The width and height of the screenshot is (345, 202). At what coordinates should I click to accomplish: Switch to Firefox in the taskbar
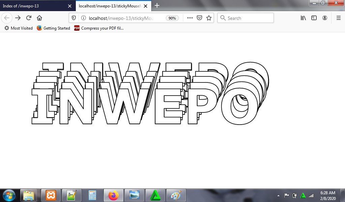click(113, 195)
